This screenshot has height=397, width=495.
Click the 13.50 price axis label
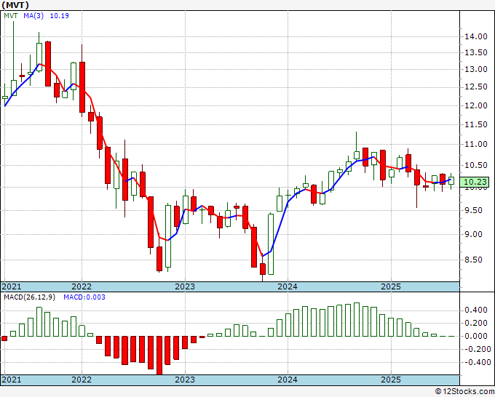[476, 52]
